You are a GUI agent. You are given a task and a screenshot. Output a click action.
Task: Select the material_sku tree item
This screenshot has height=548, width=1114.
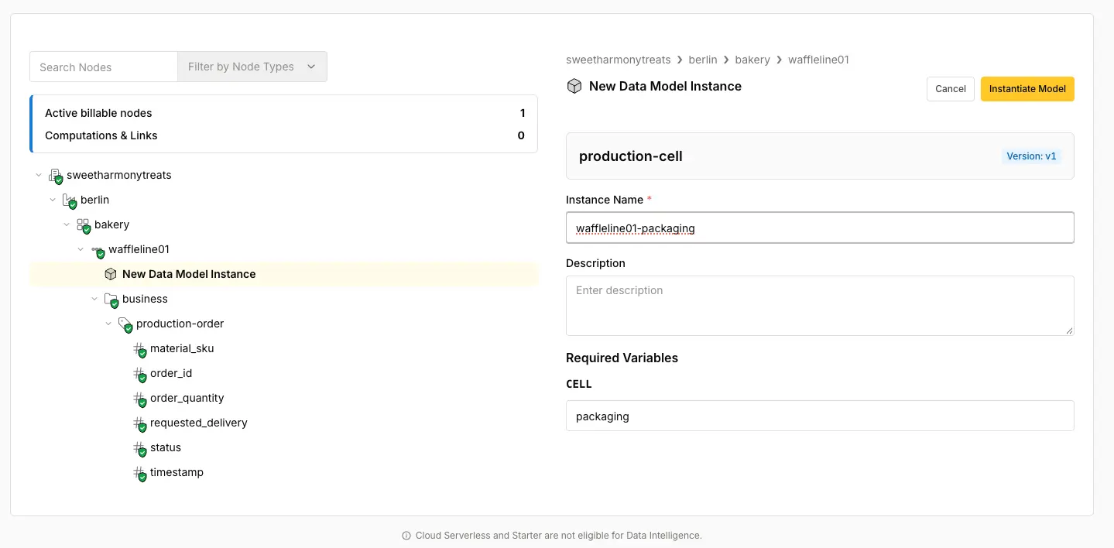pos(182,348)
